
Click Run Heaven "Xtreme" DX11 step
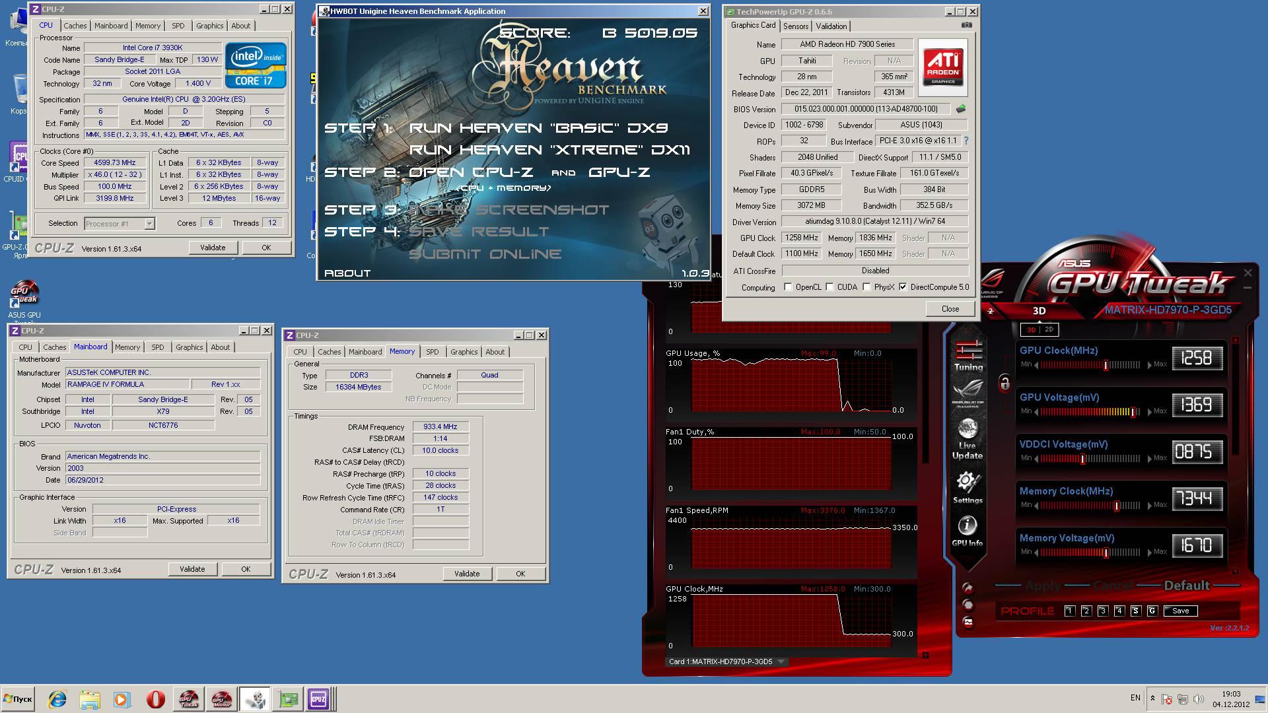coord(549,150)
